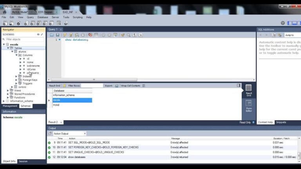
Task: Go to home screen tab icon
Action: [x=5, y=12]
